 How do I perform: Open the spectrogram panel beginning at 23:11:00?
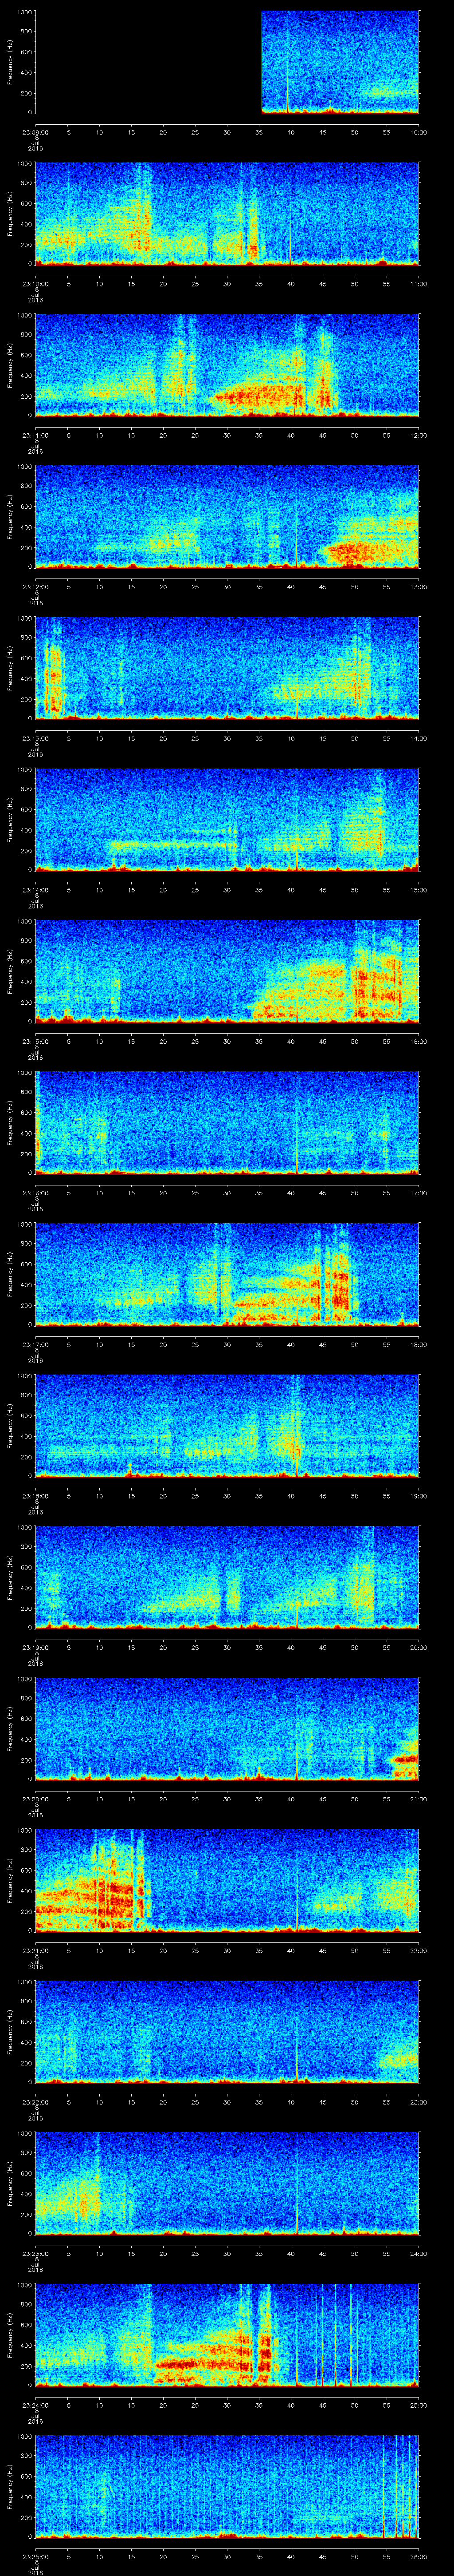tap(227, 365)
